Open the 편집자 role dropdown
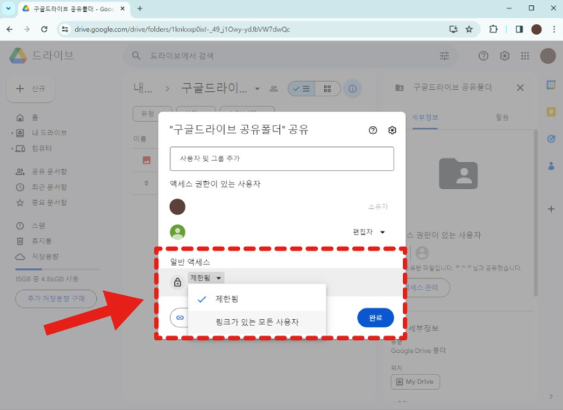The width and height of the screenshot is (563, 410). coord(369,232)
